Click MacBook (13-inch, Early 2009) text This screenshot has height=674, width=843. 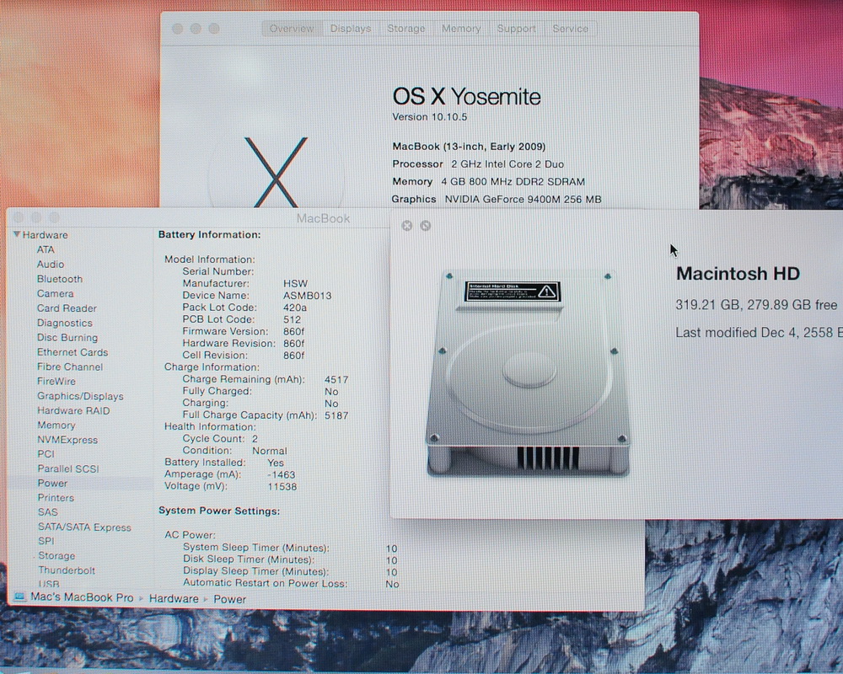pyautogui.click(x=469, y=147)
